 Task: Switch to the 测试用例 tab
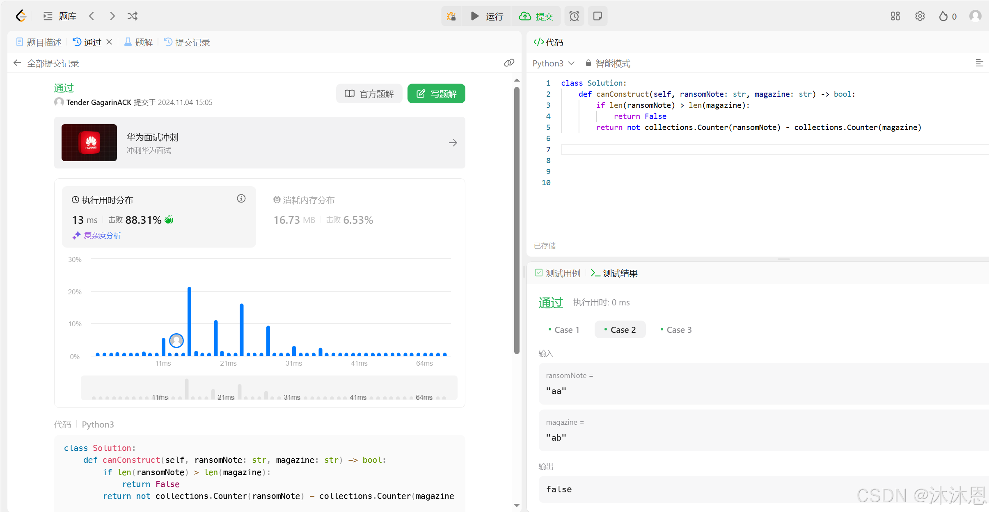(558, 273)
